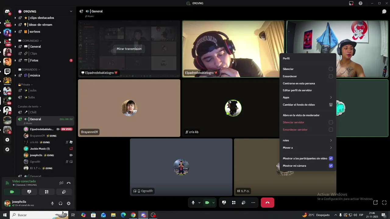Open the inbox icon in title bar

click(x=351, y=3)
